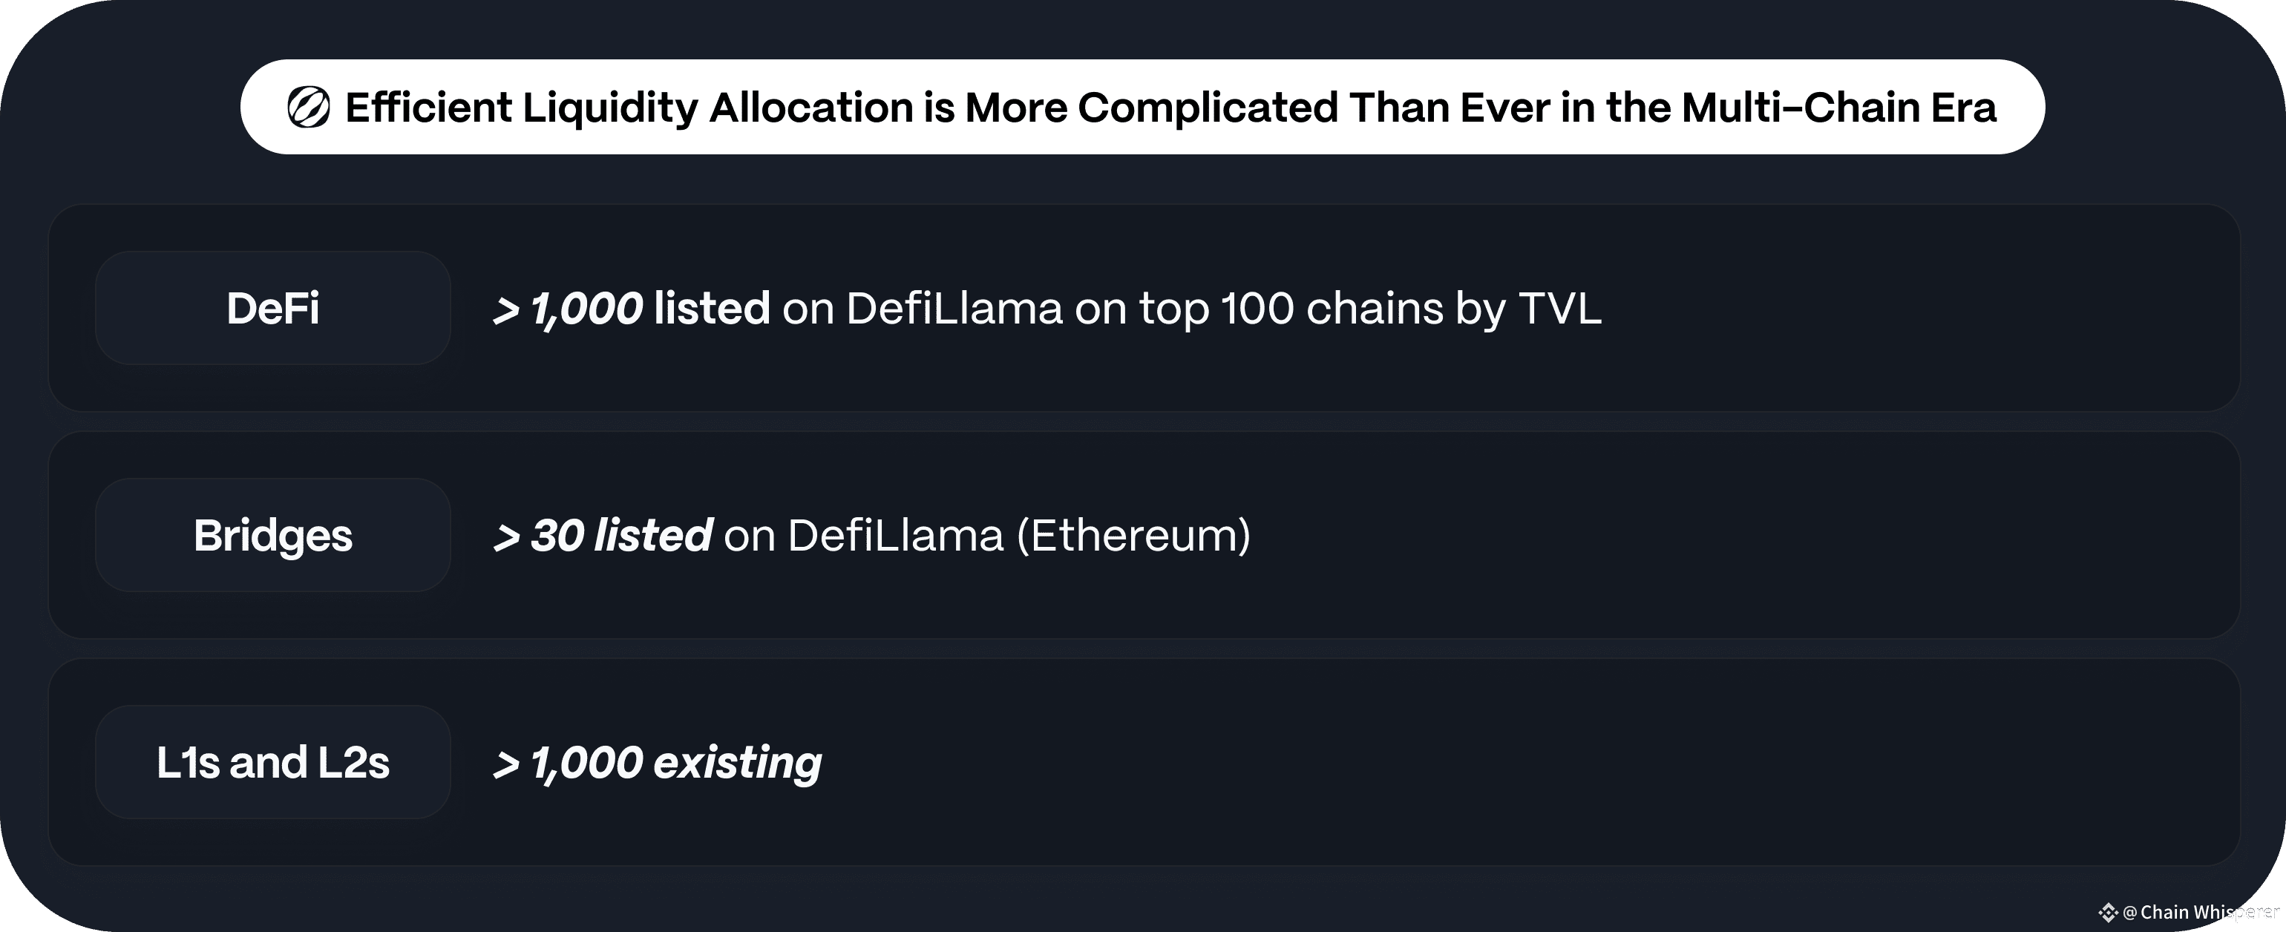Click the 'Multi-Chain Era' phrase in title
This screenshot has width=2286, height=932.
click(1838, 108)
